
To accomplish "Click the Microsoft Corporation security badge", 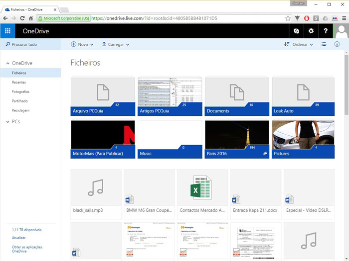I will click(x=64, y=18).
